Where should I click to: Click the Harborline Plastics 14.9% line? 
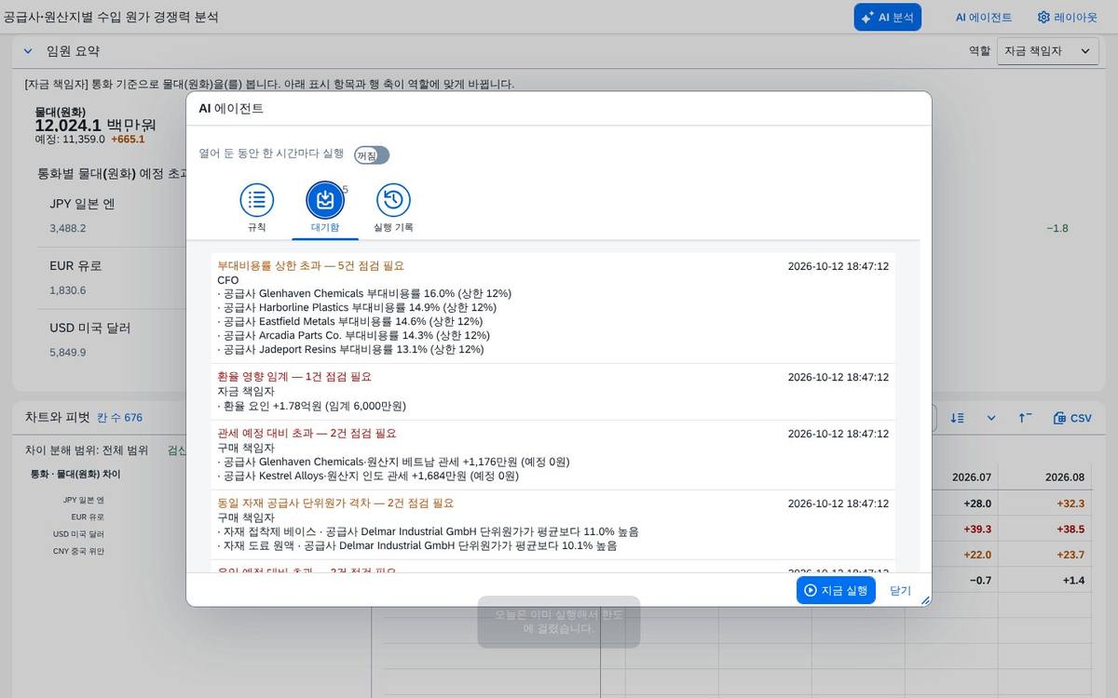click(357, 307)
